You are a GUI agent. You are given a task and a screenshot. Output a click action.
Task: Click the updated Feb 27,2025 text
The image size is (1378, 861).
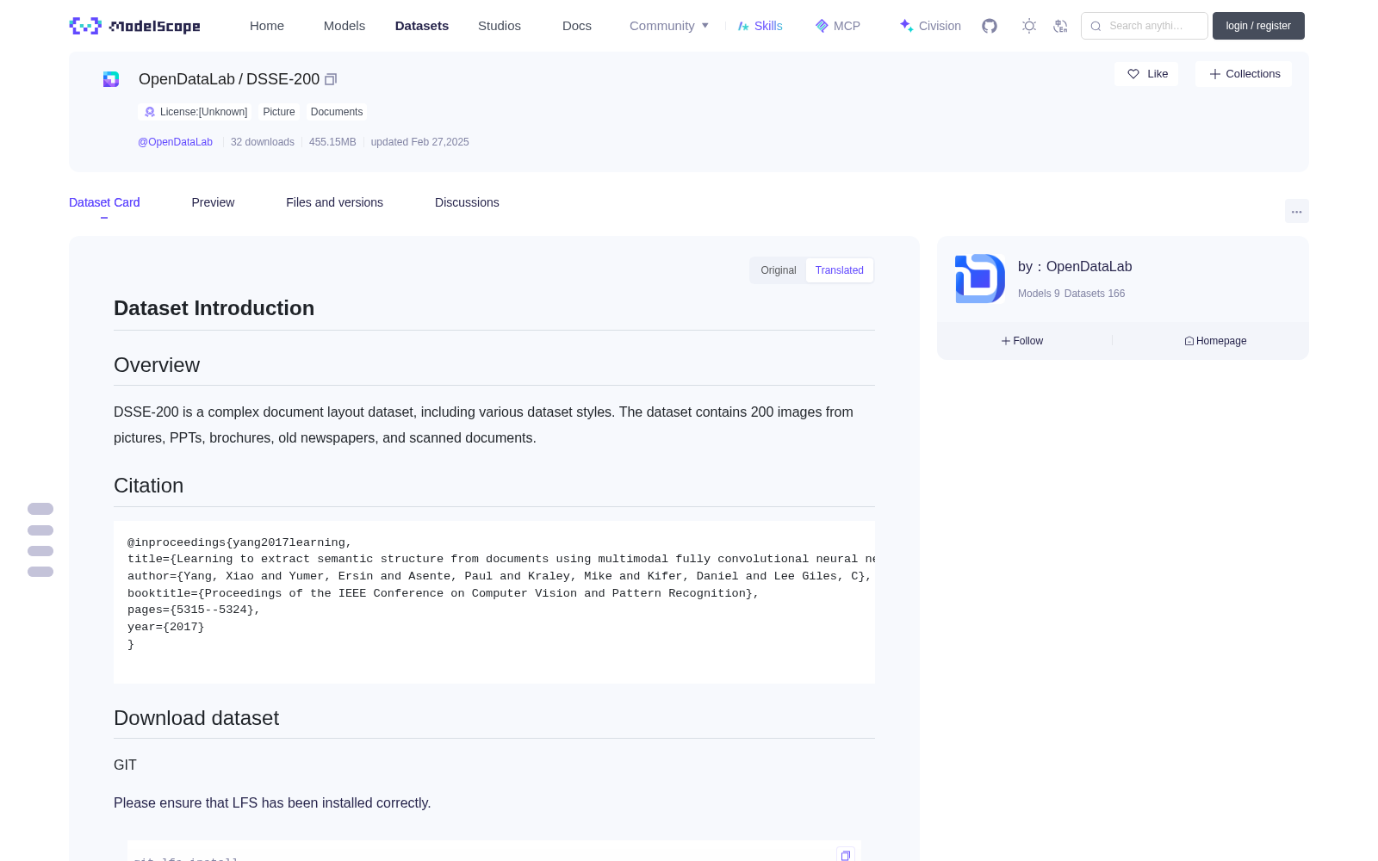click(x=420, y=142)
